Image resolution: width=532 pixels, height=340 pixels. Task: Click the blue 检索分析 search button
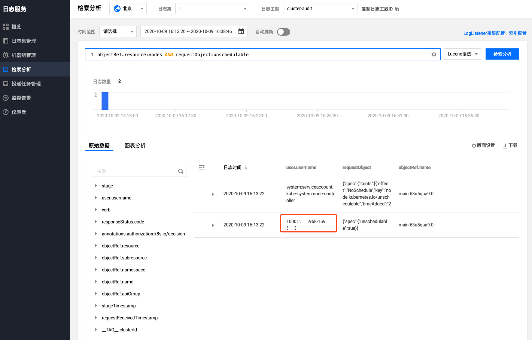pyautogui.click(x=502, y=54)
